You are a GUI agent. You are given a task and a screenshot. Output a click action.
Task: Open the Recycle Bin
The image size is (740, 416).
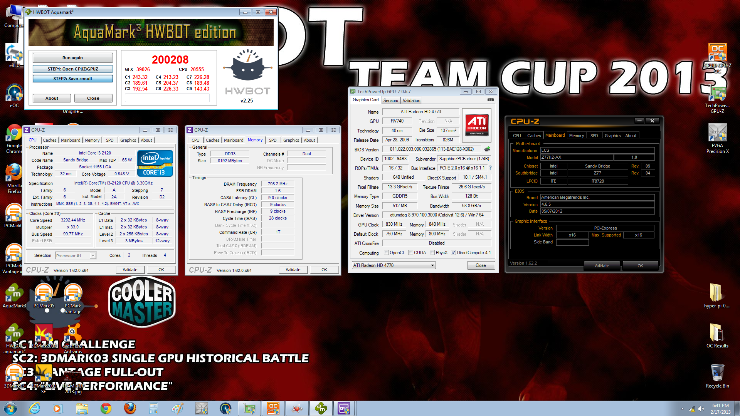coord(717,376)
